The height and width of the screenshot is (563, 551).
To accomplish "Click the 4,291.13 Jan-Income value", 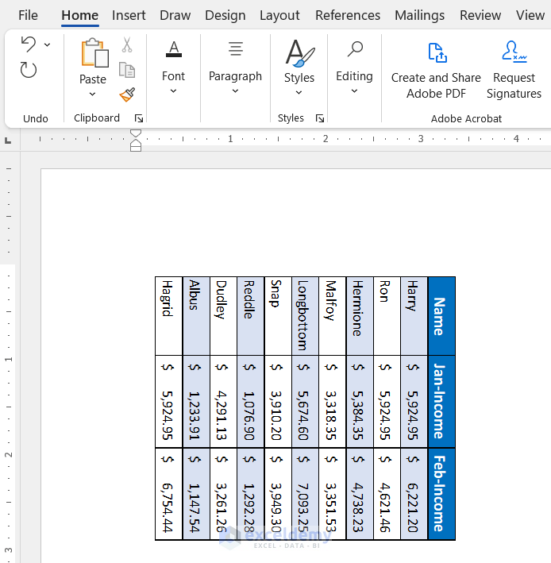I will coord(222,415).
